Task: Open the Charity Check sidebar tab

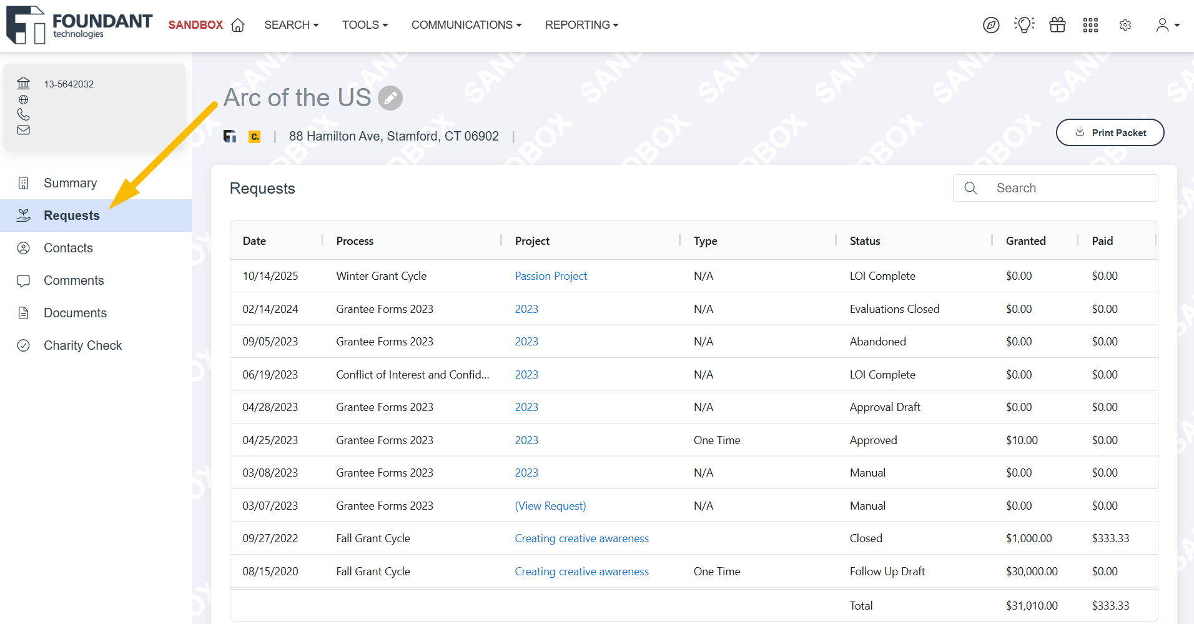Action: 96,345
